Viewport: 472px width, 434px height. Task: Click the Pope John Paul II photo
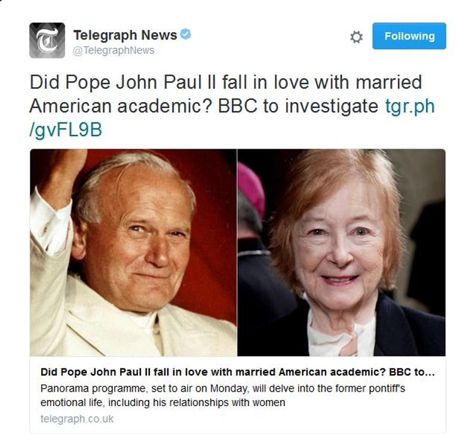[x=133, y=253]
